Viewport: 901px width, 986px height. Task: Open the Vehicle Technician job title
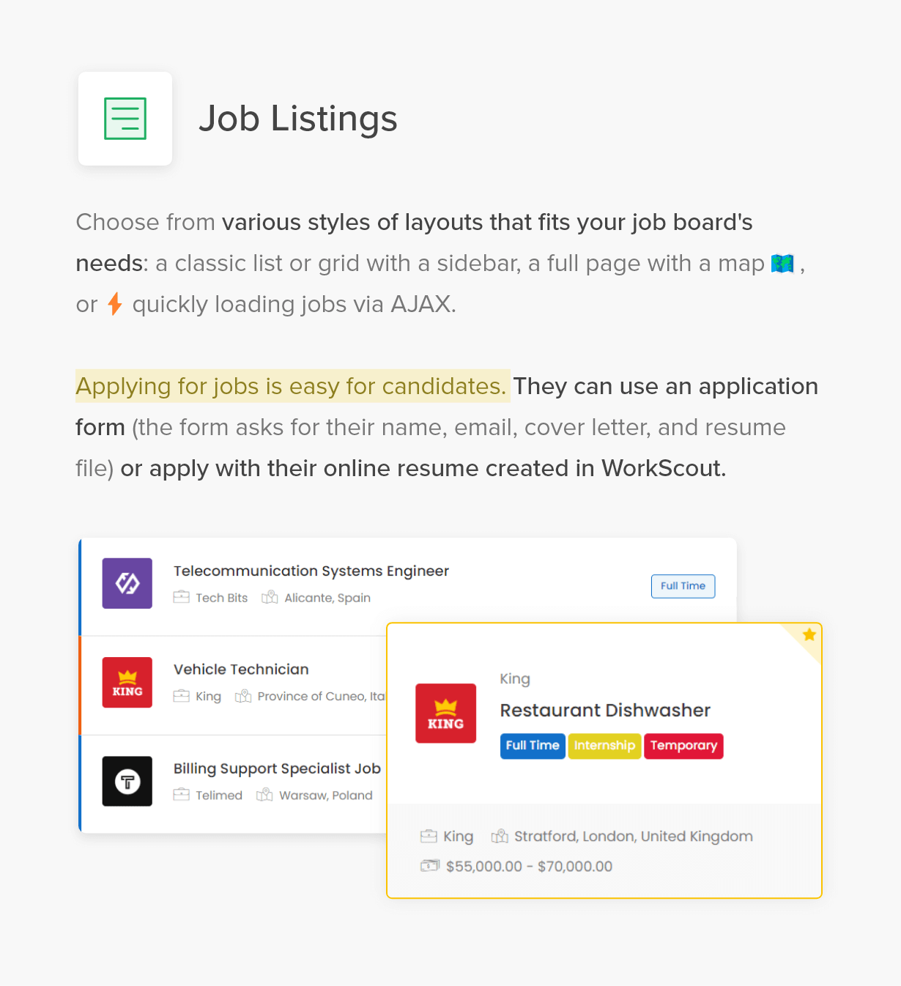[x=241, y=670]
